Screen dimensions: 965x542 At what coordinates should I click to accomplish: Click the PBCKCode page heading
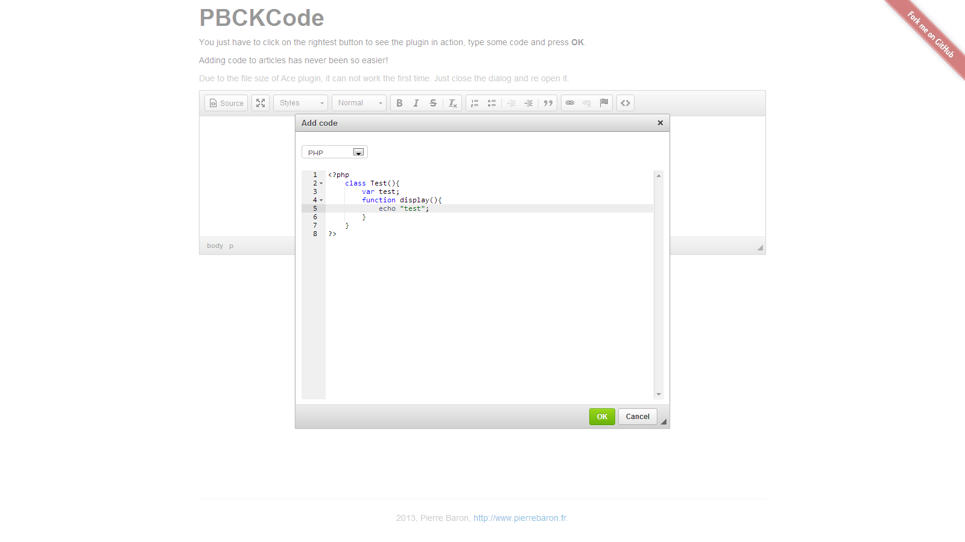coord(262,18)
